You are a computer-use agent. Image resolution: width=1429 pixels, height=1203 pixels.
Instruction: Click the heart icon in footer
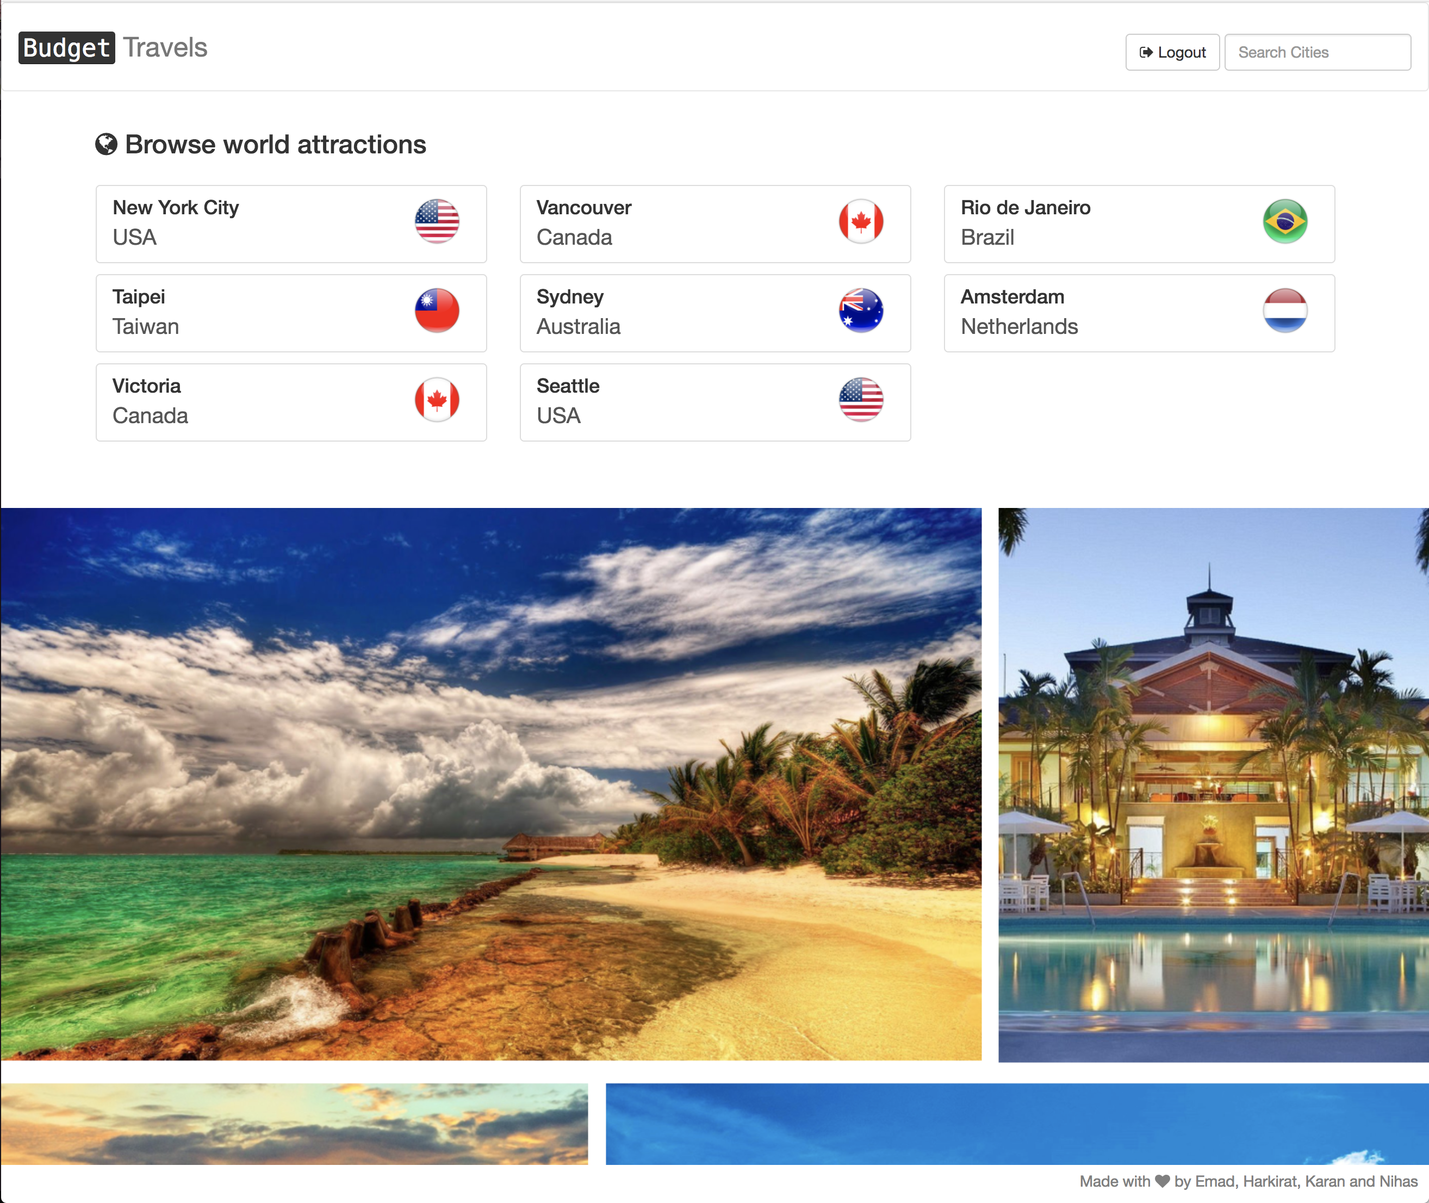pyautogui.click(x=1163, y=1182)
